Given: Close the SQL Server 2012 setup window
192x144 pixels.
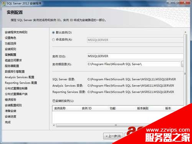Looking at the screenshot, I should (185, 2).
